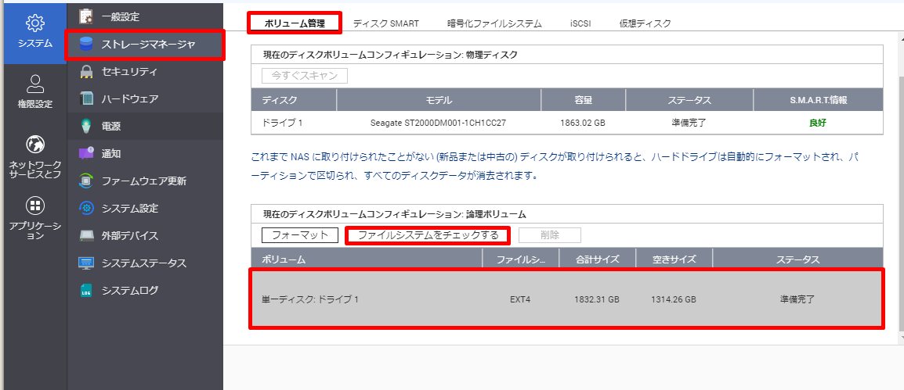
Task: Select the ドライブ 1 physical disk row
Action: tap(566, 123)
